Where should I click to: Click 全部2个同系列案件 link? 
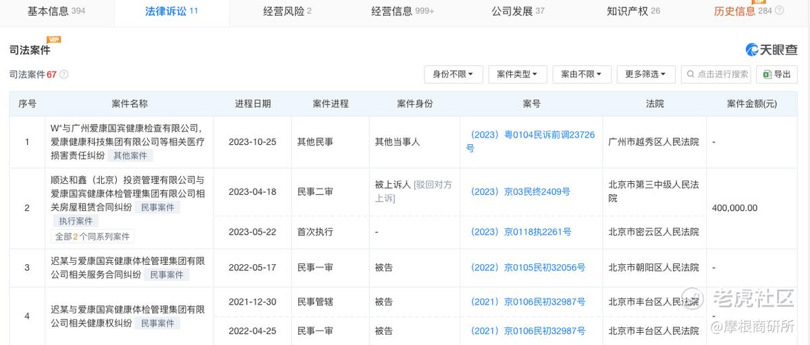point(92,237)
